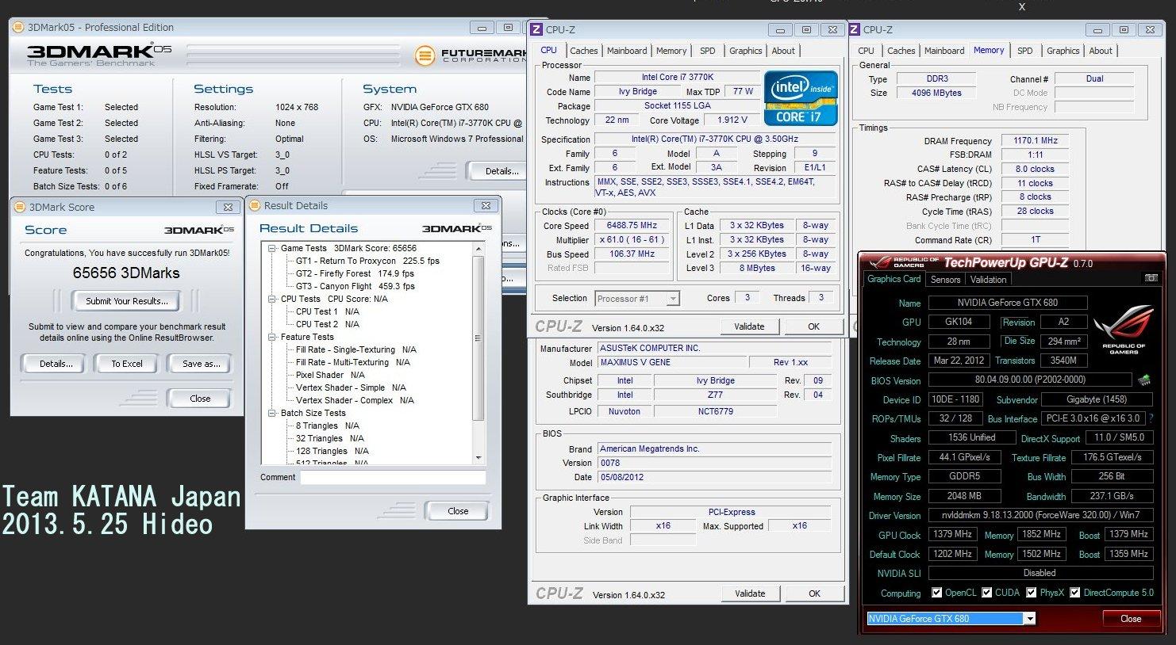The image size is (1176, 645).
Task: Open the NVIDIA GeForce GTX 680 GPU dropdown
Action: point(1029,619)
